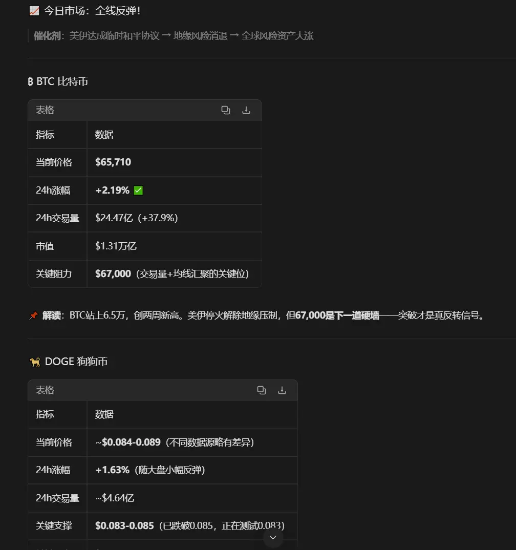Viewport: 516px width, 550px height.
Task: Copy the DOGE table
Action: [262, 390]
